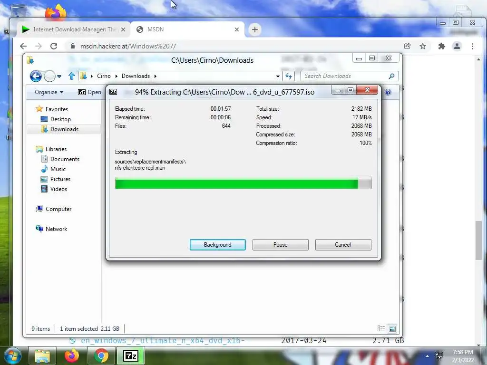The width and height of the screenshot is (487, 365).
Task: Go back in Chrome
Action: (23, 46)
